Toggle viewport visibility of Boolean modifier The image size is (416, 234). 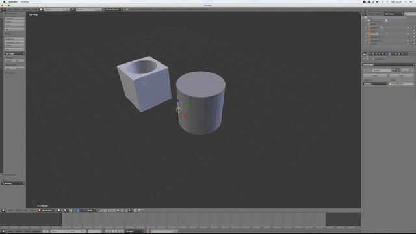coord(398,70)
